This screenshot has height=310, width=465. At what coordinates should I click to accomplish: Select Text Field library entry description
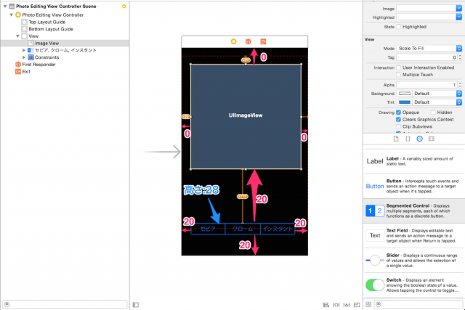(x=421, y=236)
